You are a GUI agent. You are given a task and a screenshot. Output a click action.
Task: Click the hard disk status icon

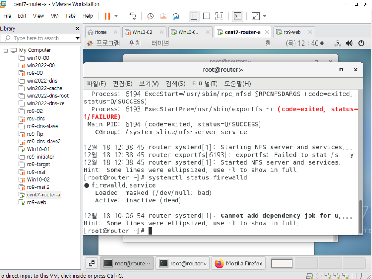point(309,276)
